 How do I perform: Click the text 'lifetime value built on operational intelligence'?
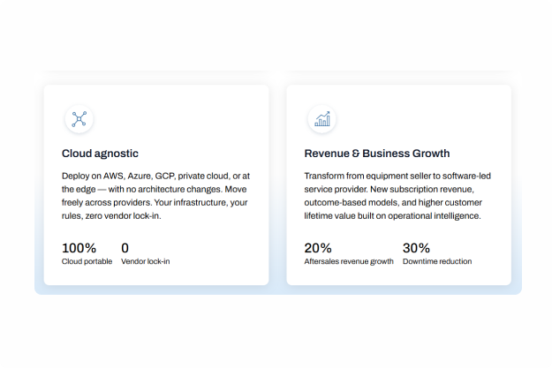click(392, 215)
